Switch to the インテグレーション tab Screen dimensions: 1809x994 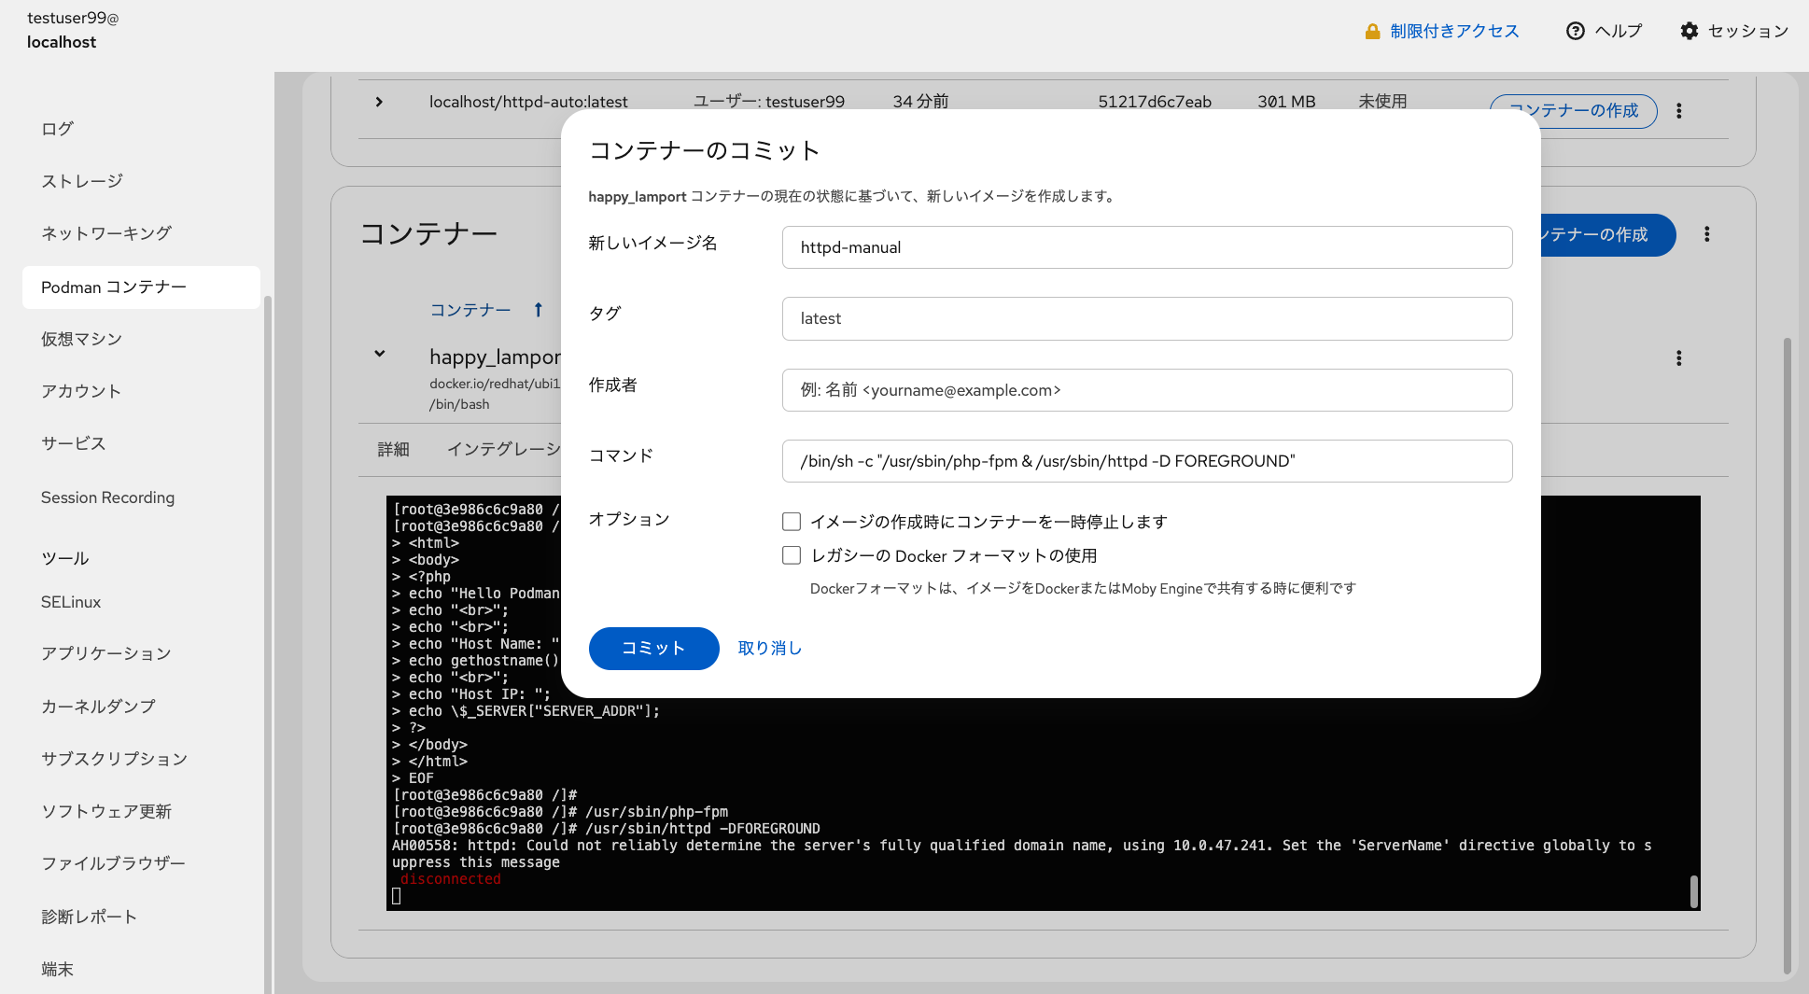point(504,449)
